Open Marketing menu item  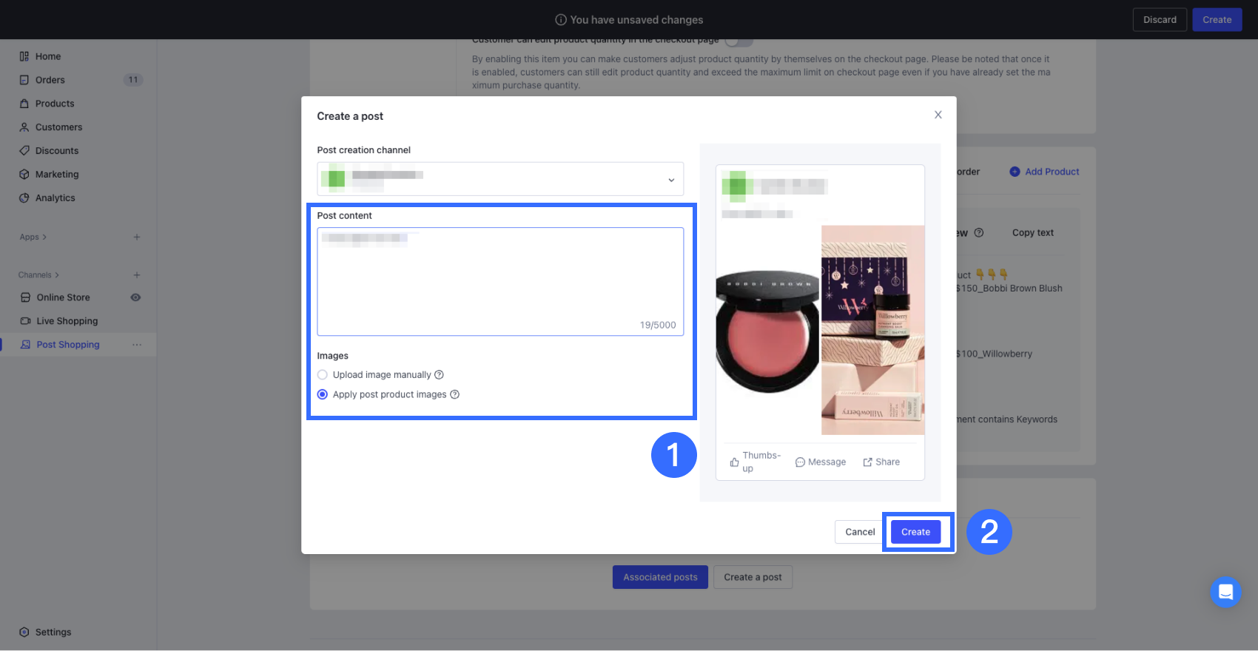pos(57,175)
